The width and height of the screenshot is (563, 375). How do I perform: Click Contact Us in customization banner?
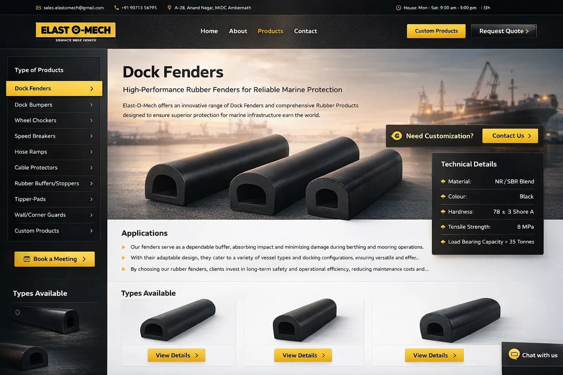tap(510, 136)
